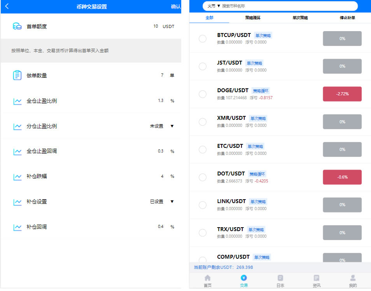Click the chart icon next to 补仓跌幅
Image resolution: width=371 pixels, height=291 pixels.
pos(16,176)
